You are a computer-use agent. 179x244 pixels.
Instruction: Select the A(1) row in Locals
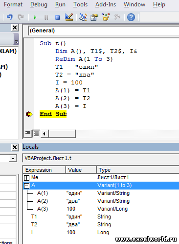click(x=101, y=193)
